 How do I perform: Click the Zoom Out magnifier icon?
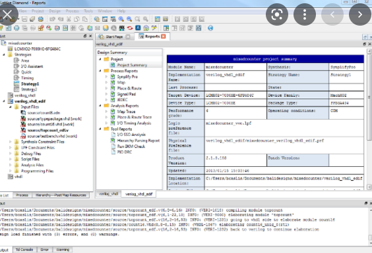129,19
